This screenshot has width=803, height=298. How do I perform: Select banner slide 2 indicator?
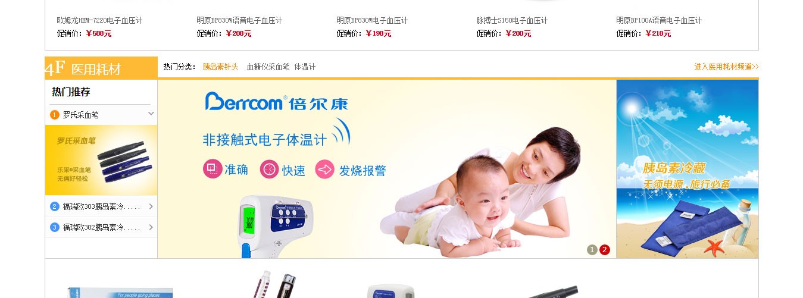pos(605,250)
